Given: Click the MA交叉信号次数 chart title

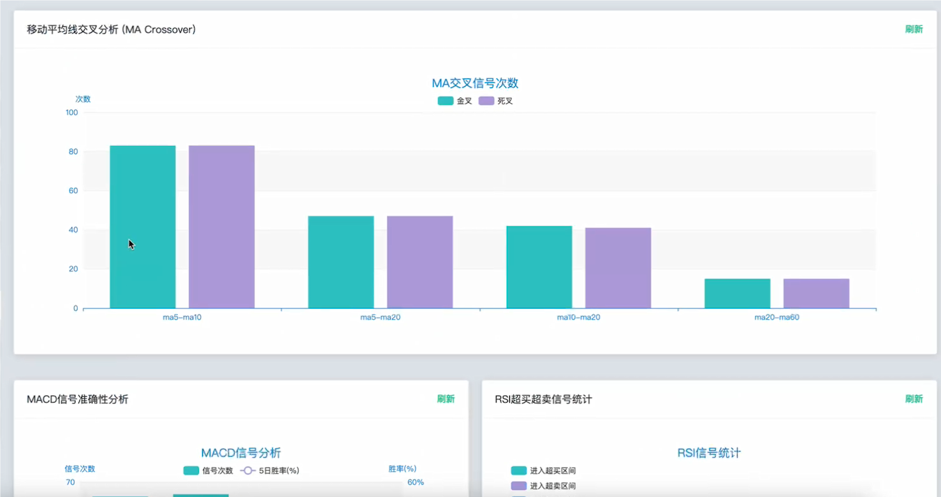Looking at the screenshot, I should point(475,83).
